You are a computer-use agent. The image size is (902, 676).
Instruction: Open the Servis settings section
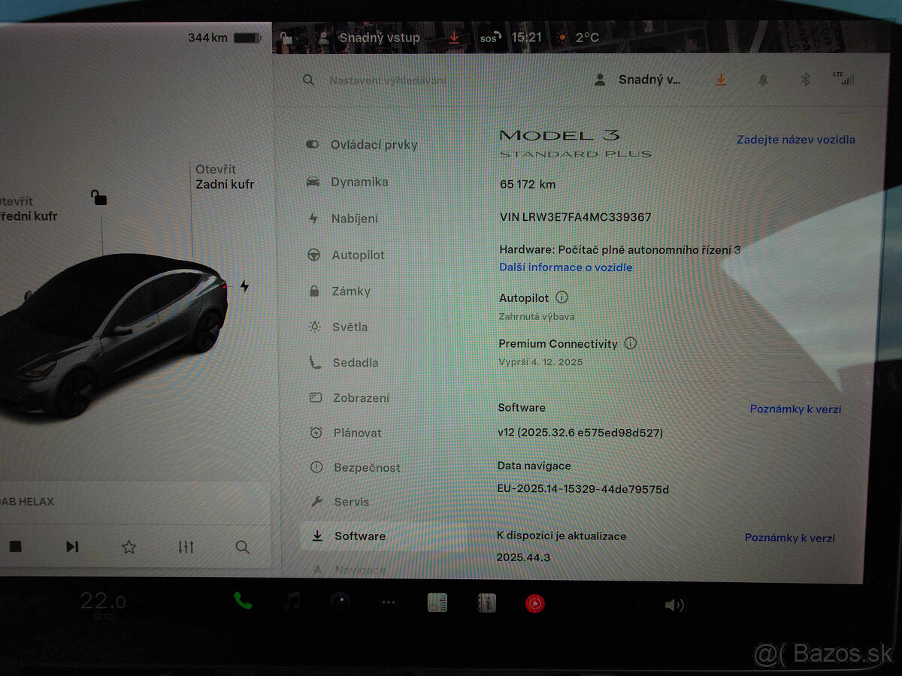350,501
